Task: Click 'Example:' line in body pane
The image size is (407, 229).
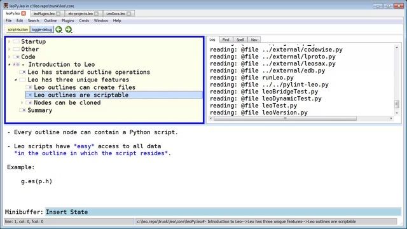Action: pos(21,167)
